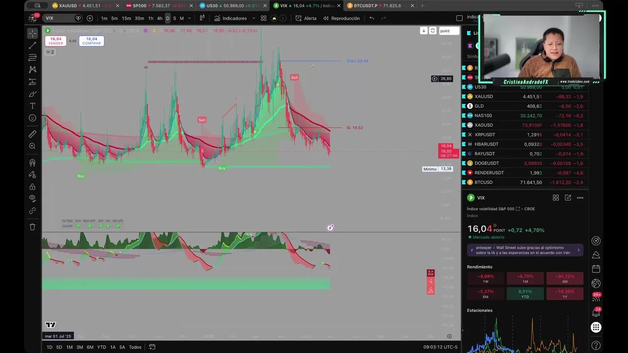Expand the collapsed indicators legend

50,52
